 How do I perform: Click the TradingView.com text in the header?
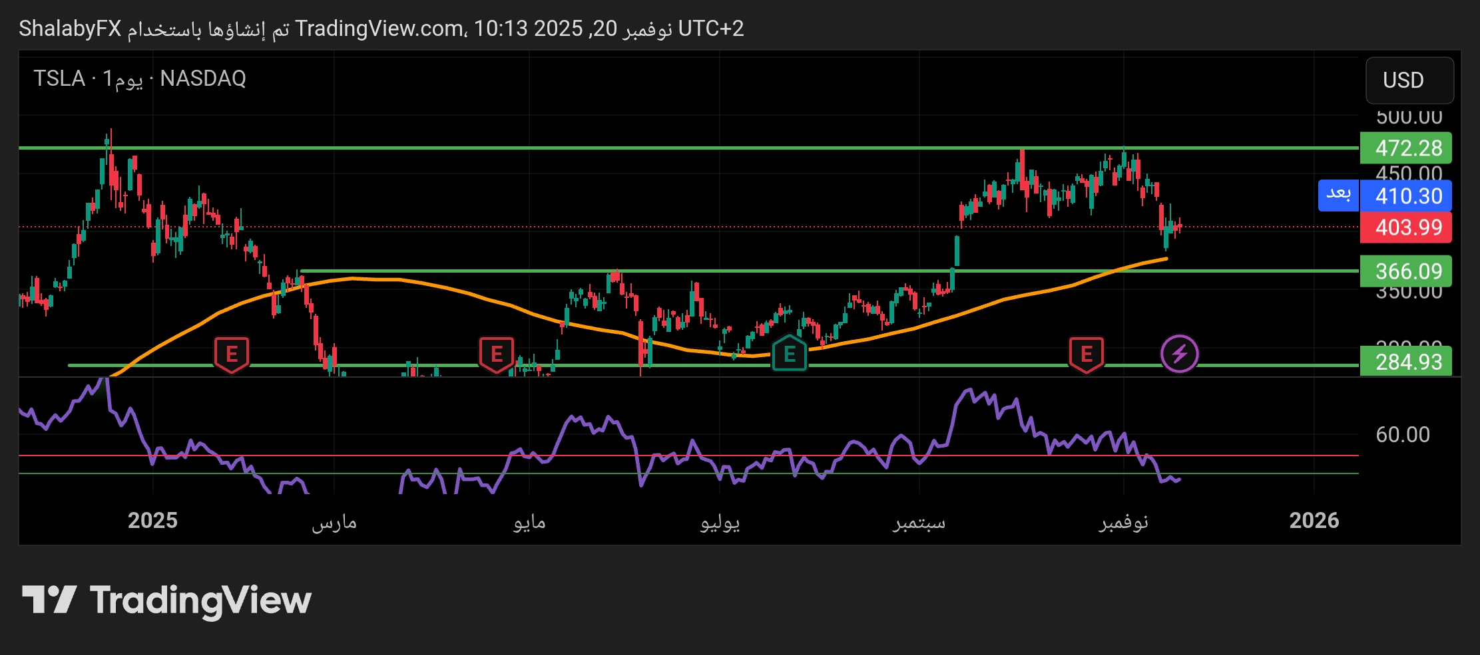click(x=379, y=29)
